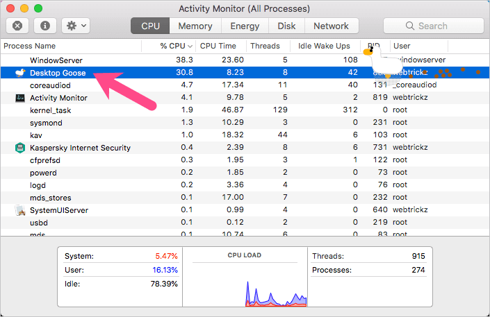Focus the Search field
Viewport: 490px width, 317px height.
tap(434, 26)
